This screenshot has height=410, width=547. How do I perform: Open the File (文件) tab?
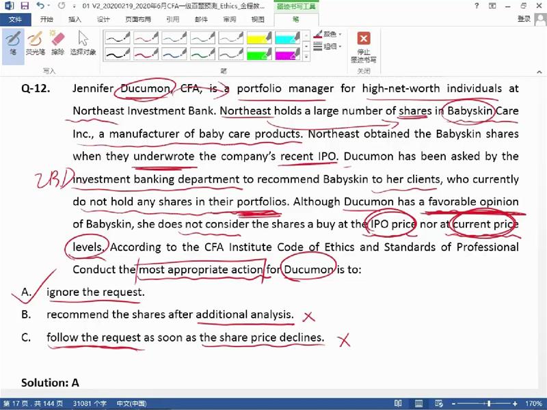[x=15, y=20]
